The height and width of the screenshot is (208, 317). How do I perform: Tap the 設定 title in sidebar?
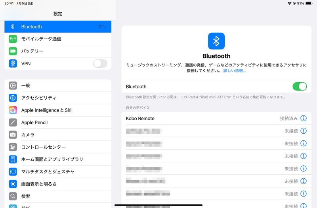click(x=58, y=14)
